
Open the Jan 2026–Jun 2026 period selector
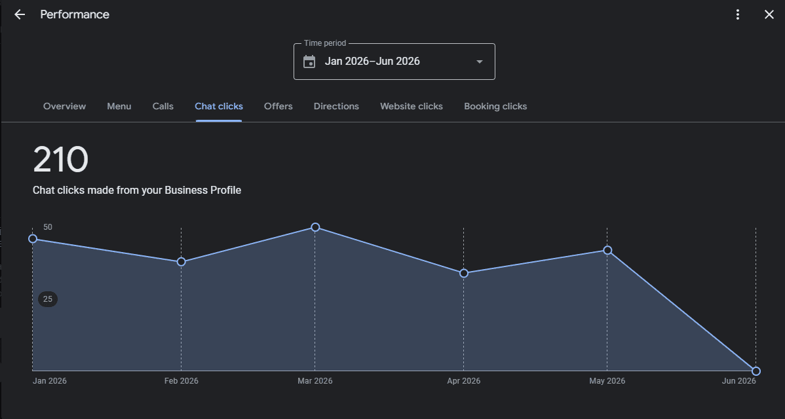click(394, 62)
